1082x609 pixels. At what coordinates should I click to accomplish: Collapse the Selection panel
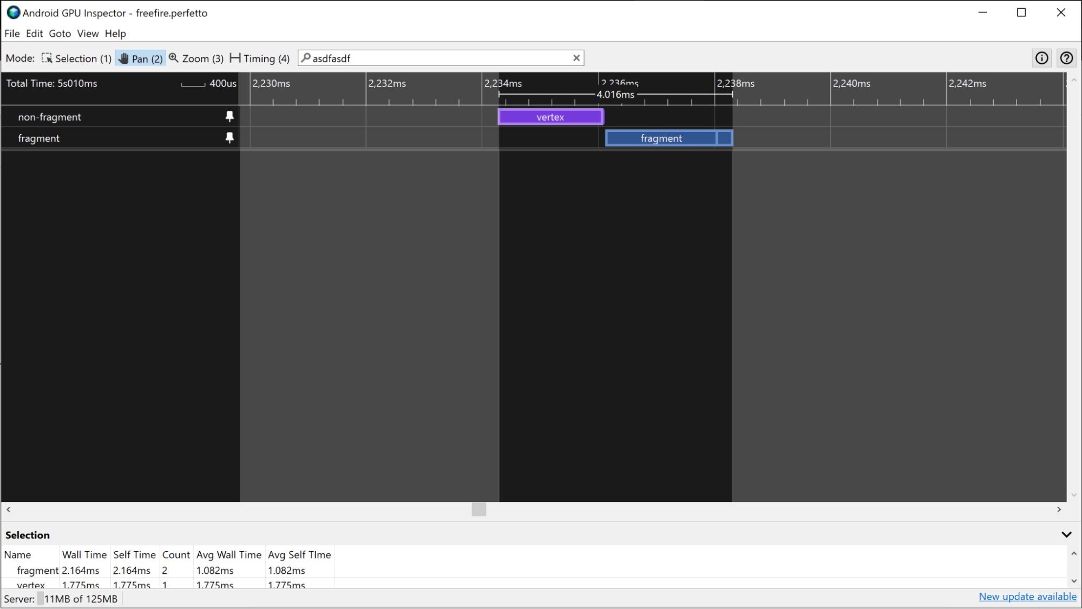tap(1066, 534)
